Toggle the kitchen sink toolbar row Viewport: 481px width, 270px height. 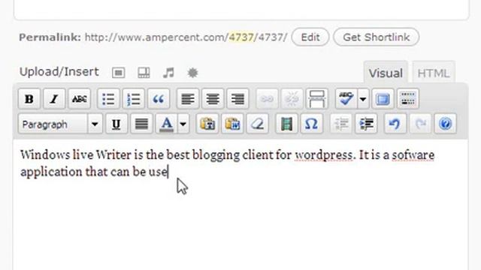408,99
